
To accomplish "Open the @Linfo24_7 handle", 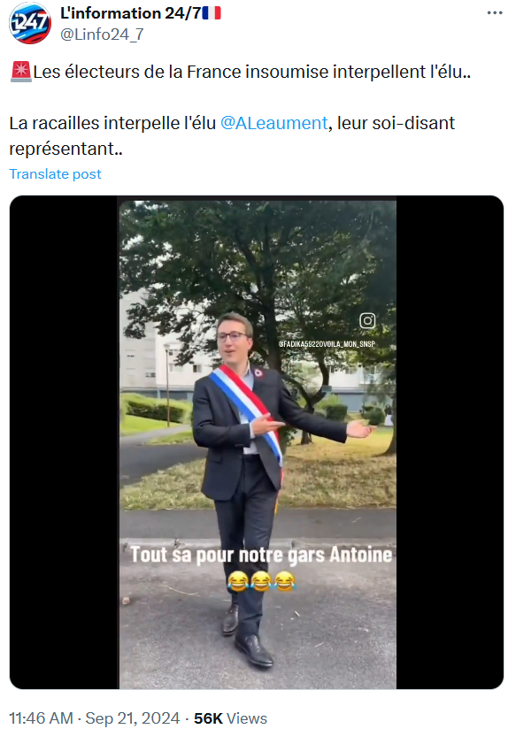I will click(102, 35).
